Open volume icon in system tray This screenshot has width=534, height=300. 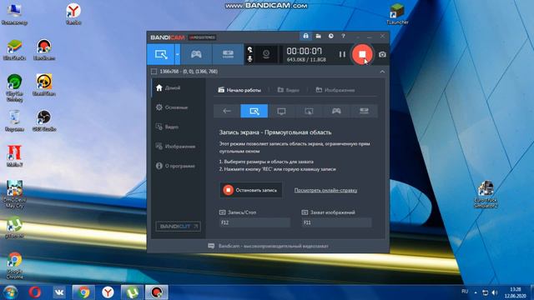pos(495,292)
